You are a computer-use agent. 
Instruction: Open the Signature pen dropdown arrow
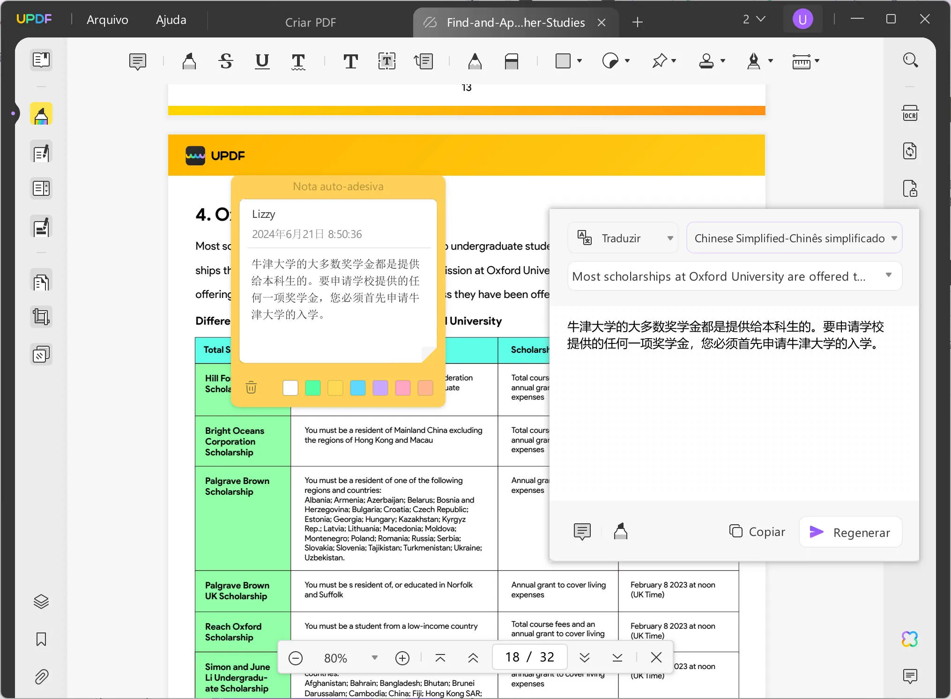(771, 61)
